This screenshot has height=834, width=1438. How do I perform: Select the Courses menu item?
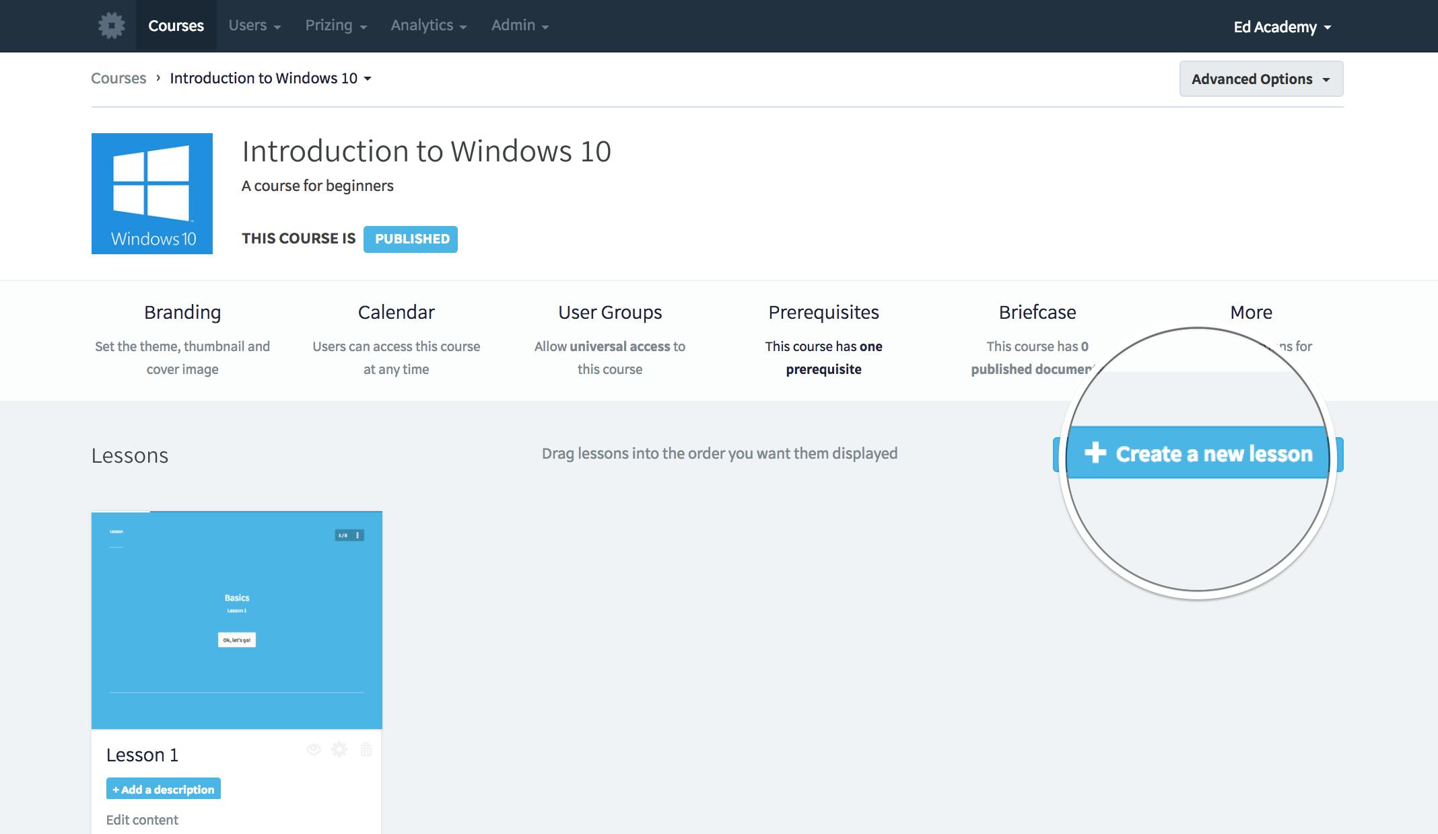[175, 25]
